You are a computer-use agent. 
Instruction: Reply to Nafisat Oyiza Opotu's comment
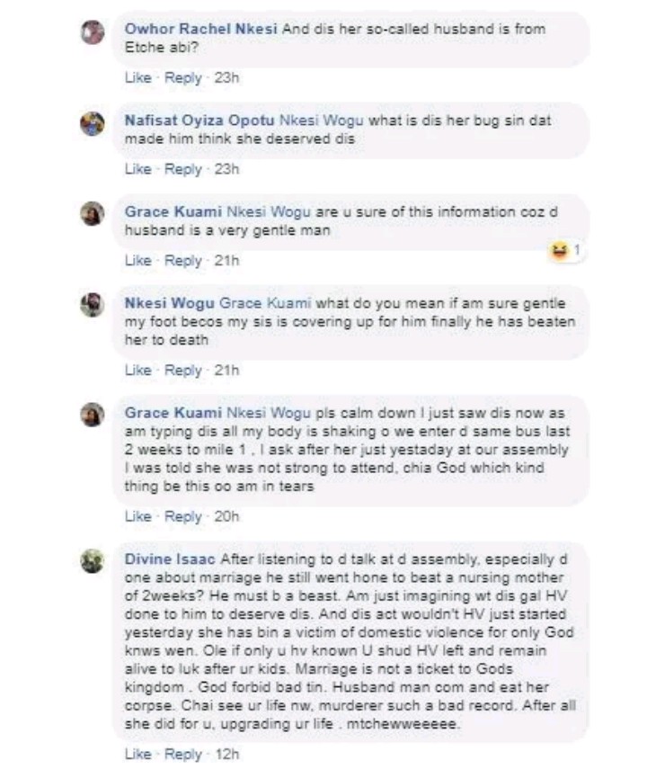coord(183,169)
